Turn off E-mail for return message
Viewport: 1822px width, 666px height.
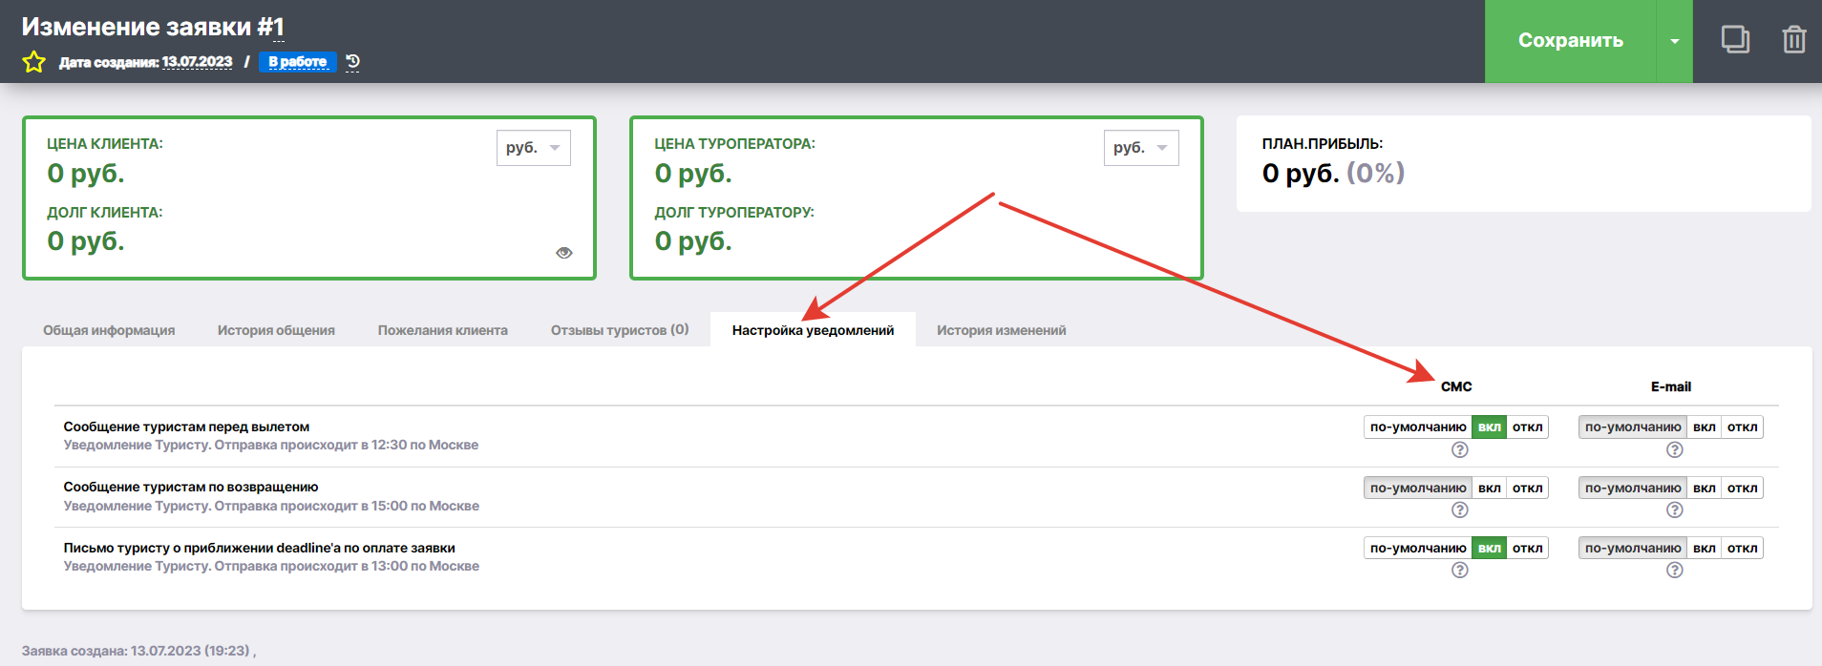tap(1743, 488)
